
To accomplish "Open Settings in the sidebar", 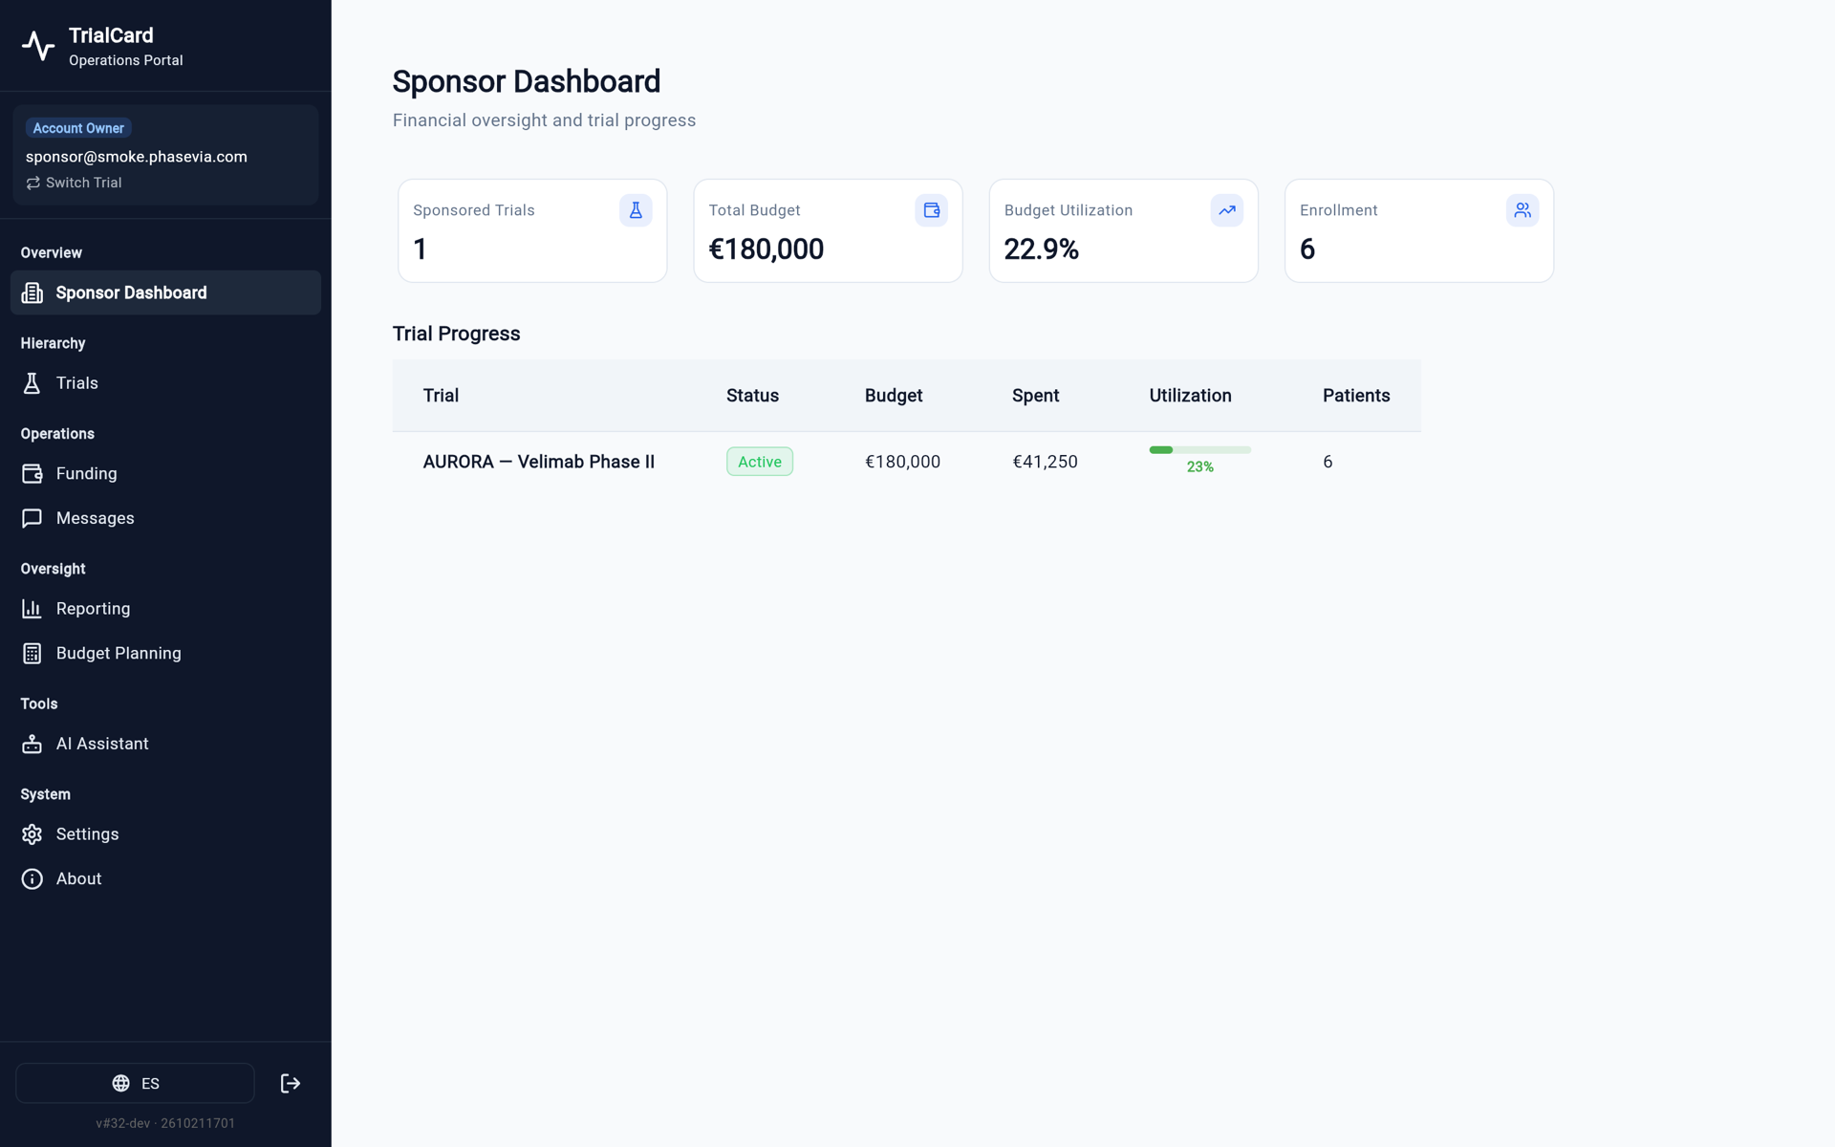I will pos(165,834).
